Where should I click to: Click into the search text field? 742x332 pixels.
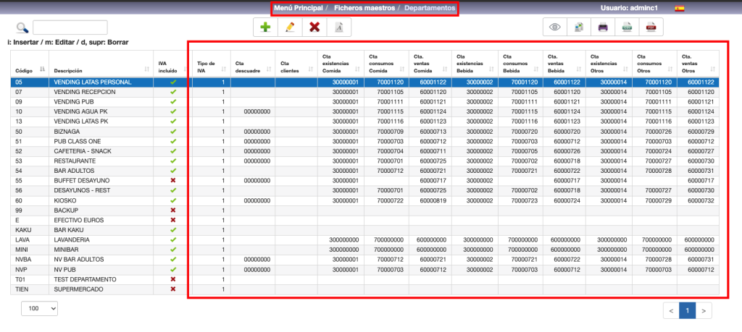tap(70, 27)
